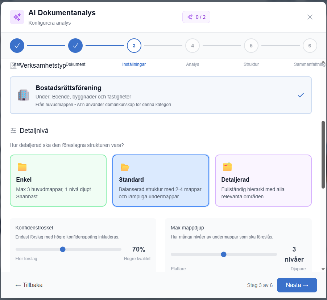Click the Standard open folder icon
Image resolution: width=327 pixels, height=300 pixels.
[125, 167]
